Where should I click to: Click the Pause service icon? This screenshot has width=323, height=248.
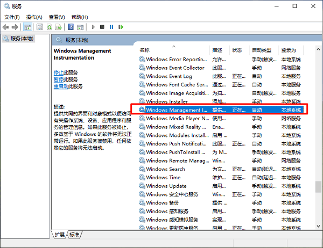tap(111, 27)
